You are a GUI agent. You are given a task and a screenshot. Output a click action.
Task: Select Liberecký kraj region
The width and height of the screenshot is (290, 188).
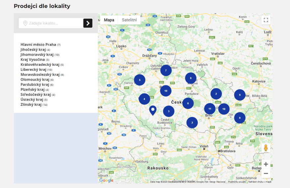pos(37,69)
